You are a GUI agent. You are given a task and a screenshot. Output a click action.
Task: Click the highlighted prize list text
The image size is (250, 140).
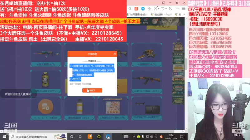coord(92,72)
